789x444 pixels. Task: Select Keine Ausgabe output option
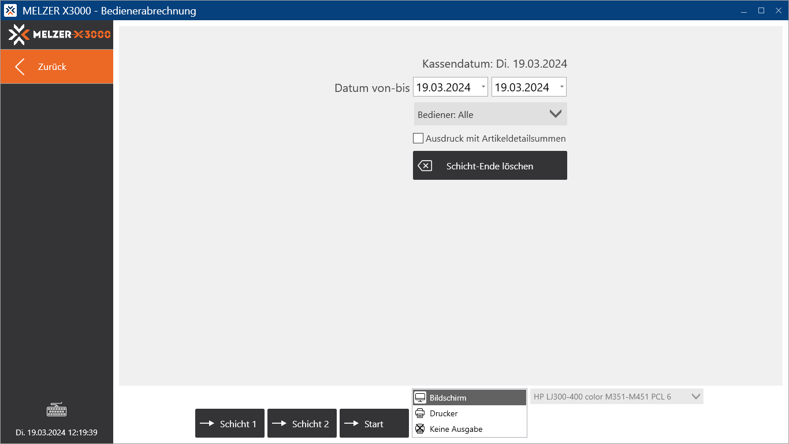pyautogui.click(x=456, y=429)
